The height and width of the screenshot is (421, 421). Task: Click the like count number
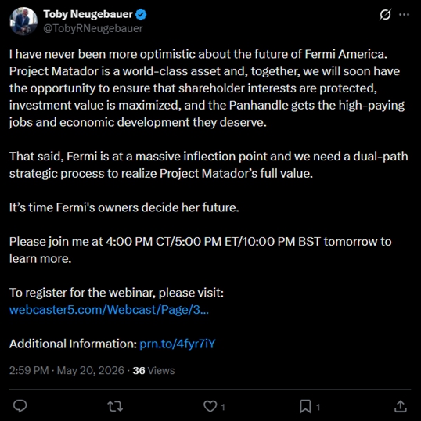[223, 408]
